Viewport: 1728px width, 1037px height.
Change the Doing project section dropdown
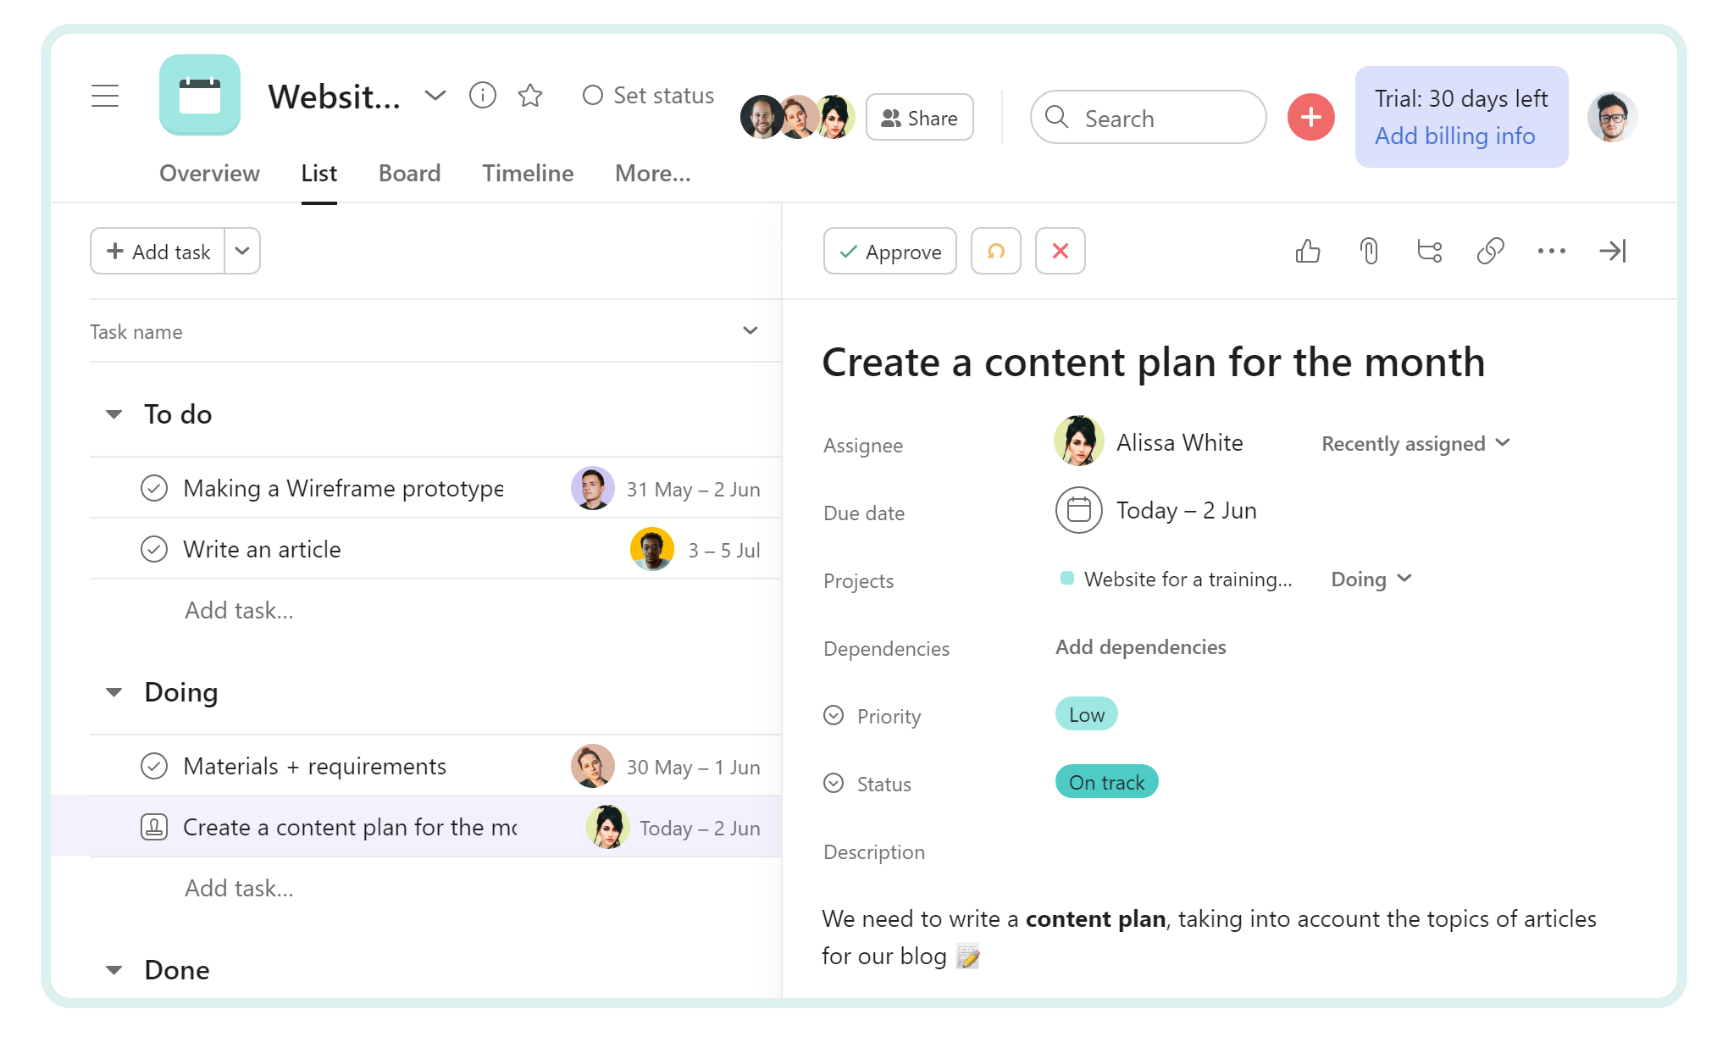click(1369, 579)
